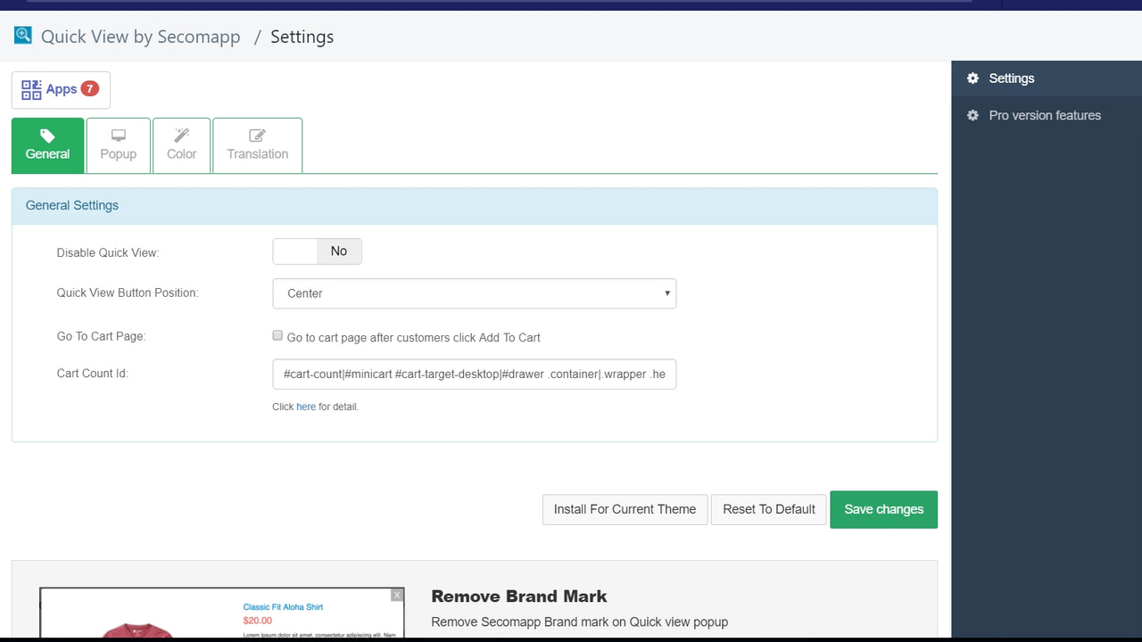Click the here link for Cart Count detail
The width and height of the screenshot is (1142, 642).
pos(306,406)
